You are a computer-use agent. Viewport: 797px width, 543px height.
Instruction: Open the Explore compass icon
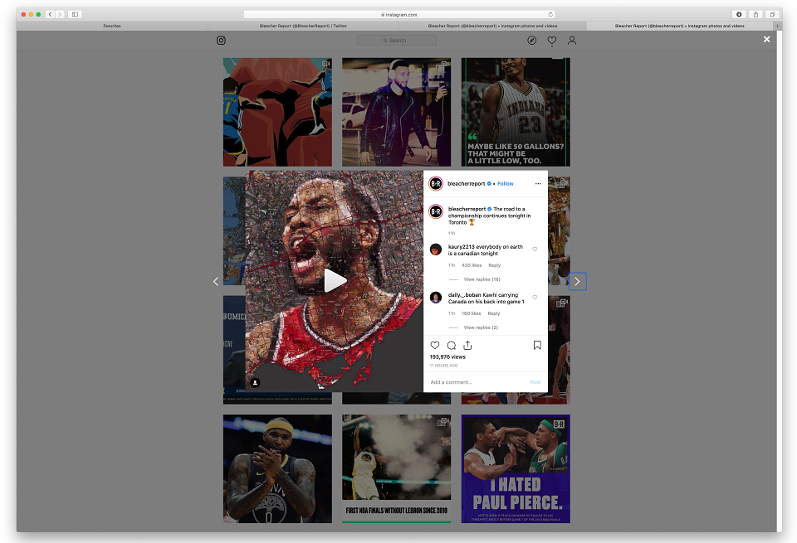pyautogui.click(x=531, y=41)
